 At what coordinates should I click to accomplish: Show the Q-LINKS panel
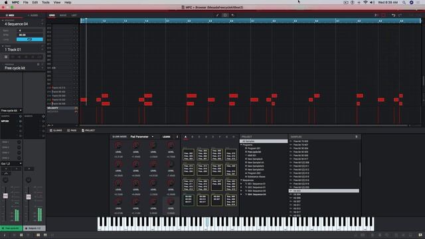[56, 131]
